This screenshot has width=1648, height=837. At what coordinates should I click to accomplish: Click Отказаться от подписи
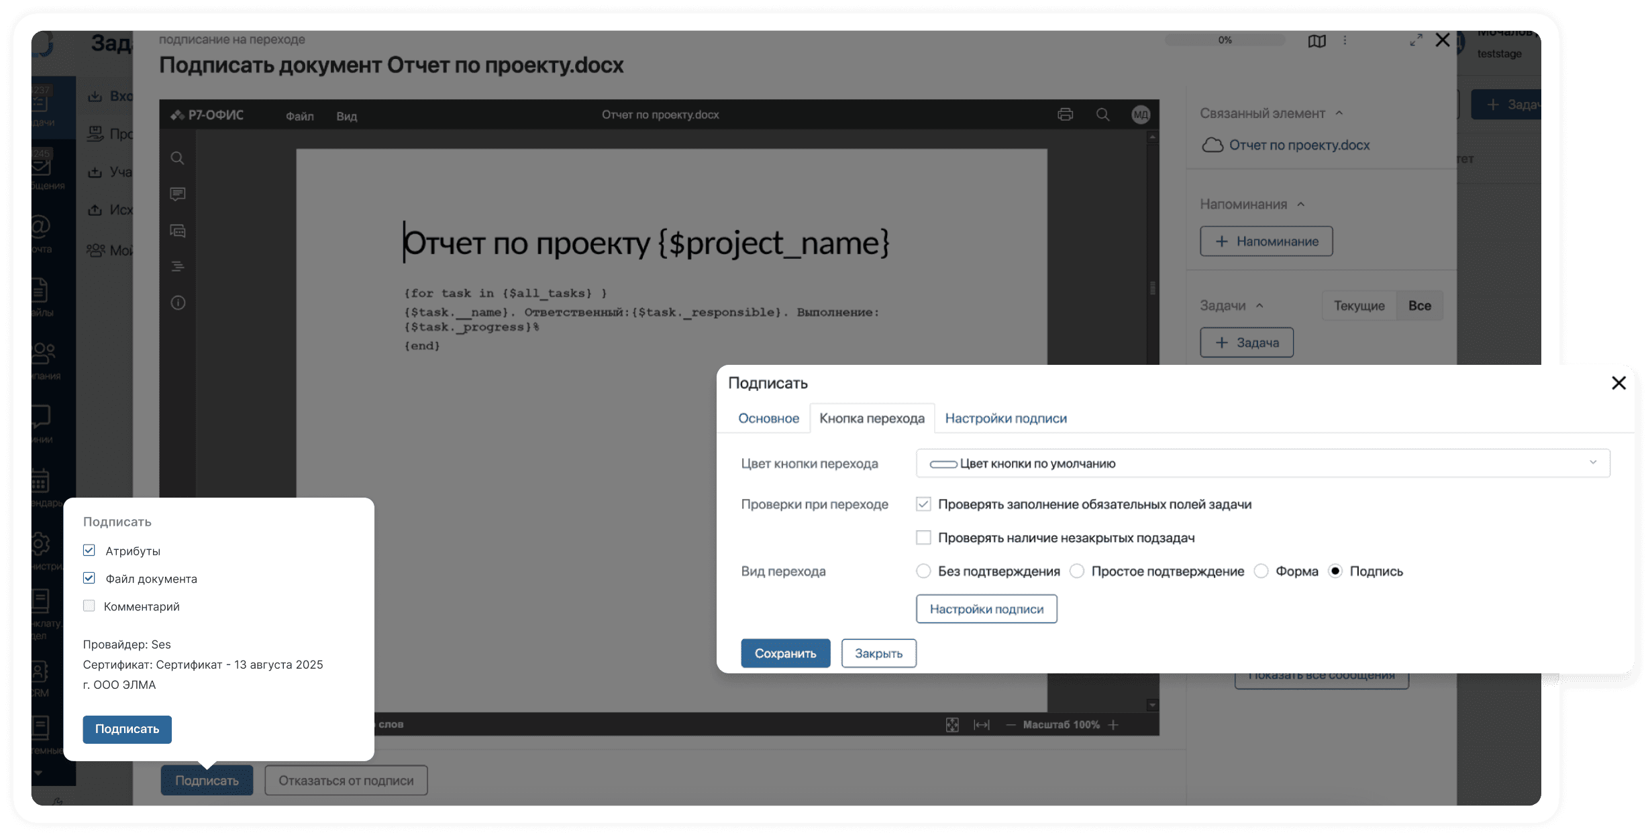pyautogui.click(x=346, y=780)
